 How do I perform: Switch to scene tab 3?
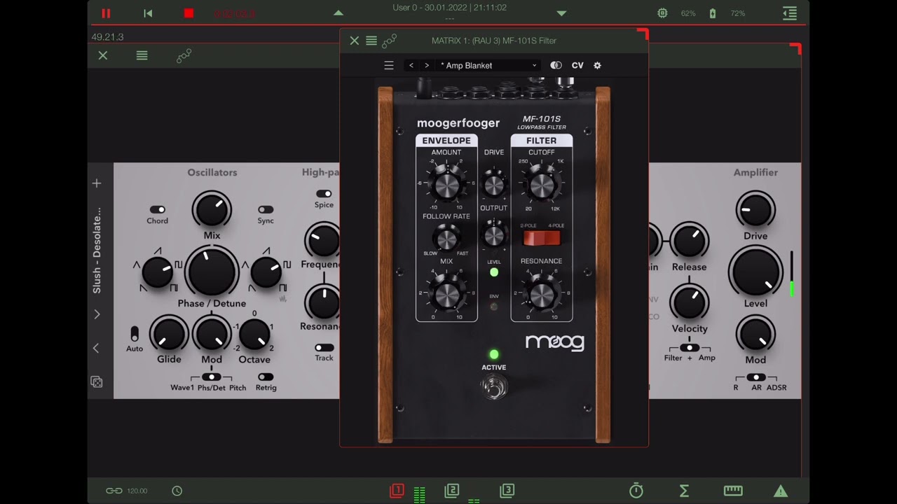(507, 491)
